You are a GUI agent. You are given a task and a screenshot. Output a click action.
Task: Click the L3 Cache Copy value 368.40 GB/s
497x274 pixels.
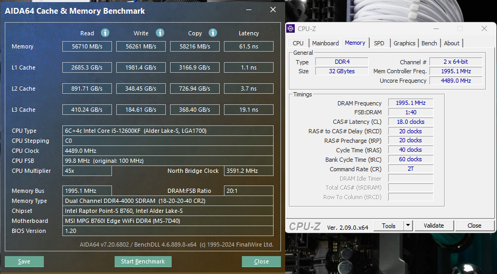(194, 110)
